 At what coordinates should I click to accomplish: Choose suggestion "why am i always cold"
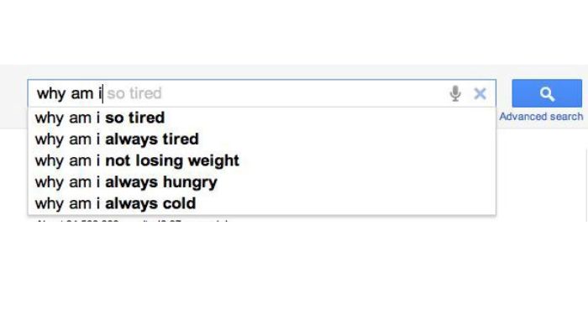point(115,203)
